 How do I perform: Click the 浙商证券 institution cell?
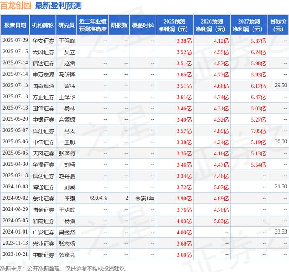click(43, 221)
